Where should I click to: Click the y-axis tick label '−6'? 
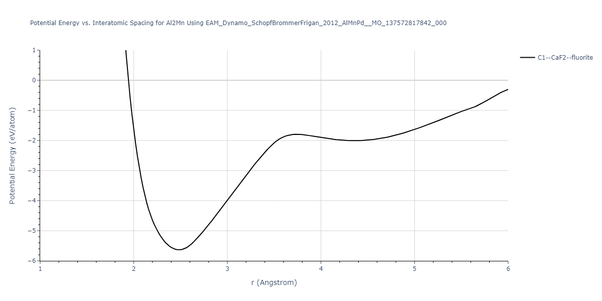point(32,261)
